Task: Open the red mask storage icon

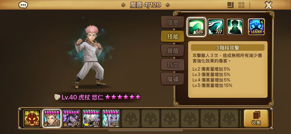Action: [32, 118]
